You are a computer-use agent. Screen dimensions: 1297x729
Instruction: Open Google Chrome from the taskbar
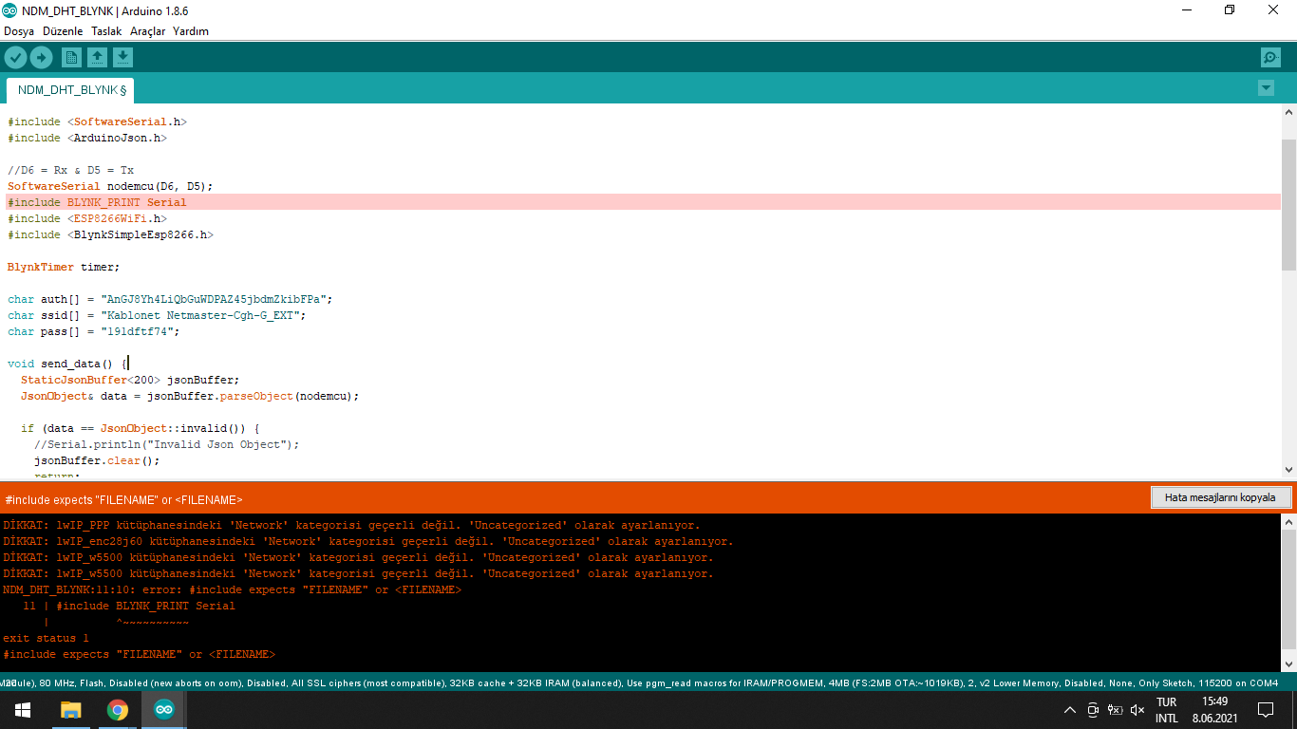118,709
